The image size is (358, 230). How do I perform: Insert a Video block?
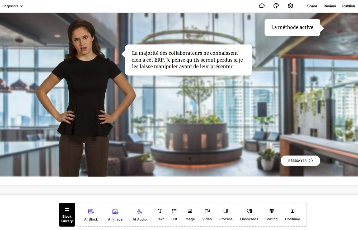[207, 215]
